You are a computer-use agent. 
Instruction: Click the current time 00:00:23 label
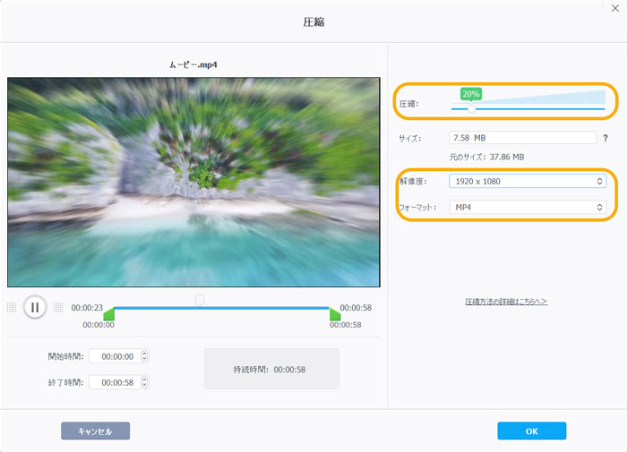click(x=87, y=308)
